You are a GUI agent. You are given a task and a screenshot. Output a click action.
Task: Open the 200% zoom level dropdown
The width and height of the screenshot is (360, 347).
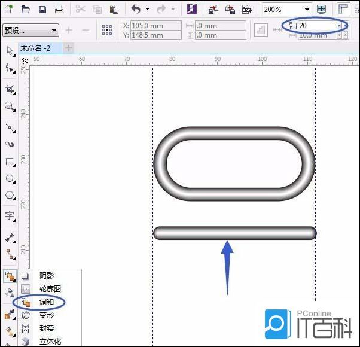click(307, 10)
